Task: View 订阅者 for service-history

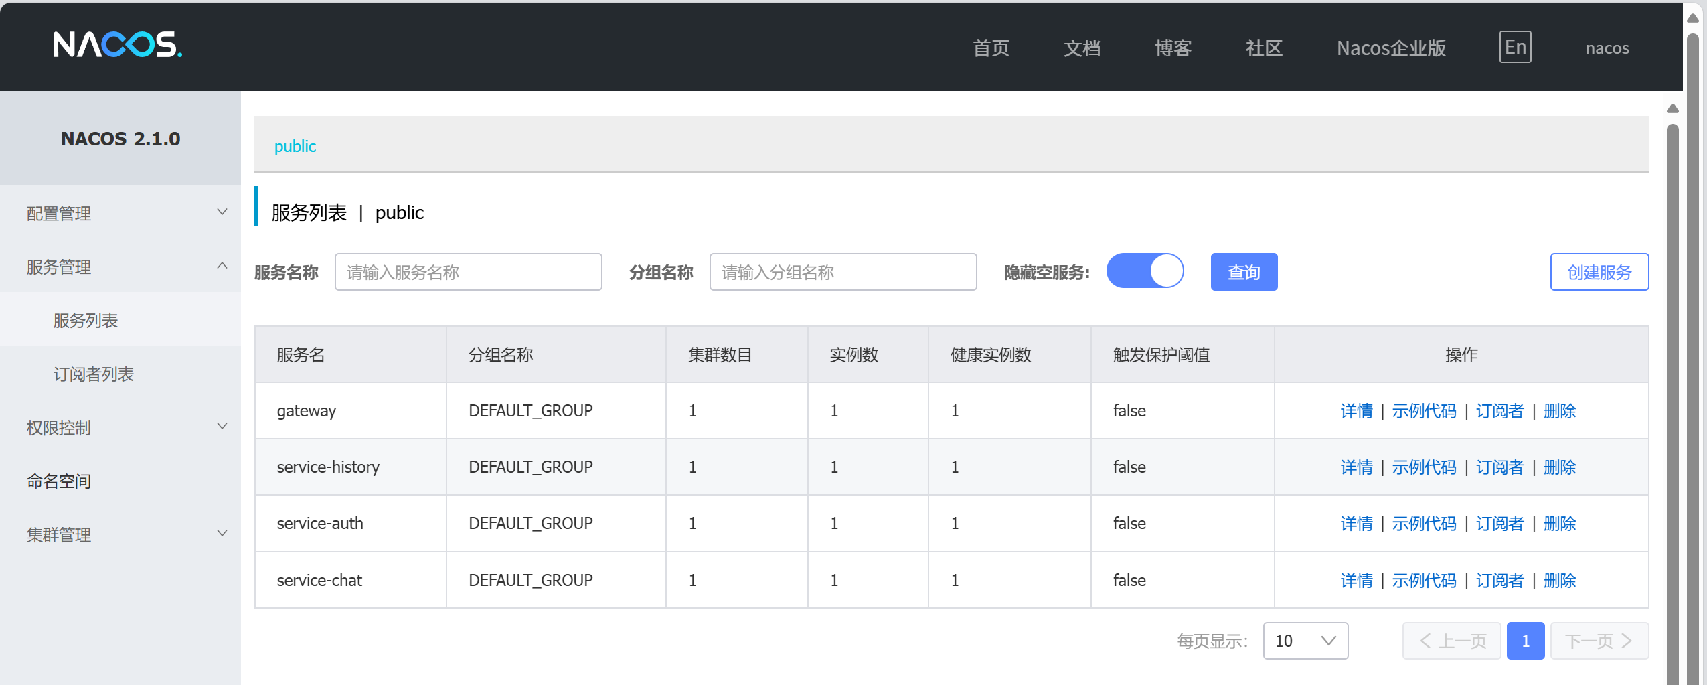Action: [x=1499, y=467]
